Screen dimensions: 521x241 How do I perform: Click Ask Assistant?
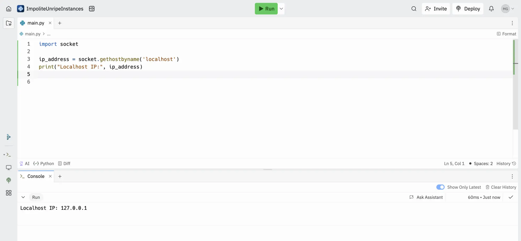pyautogui.click(x=426, y=197)
